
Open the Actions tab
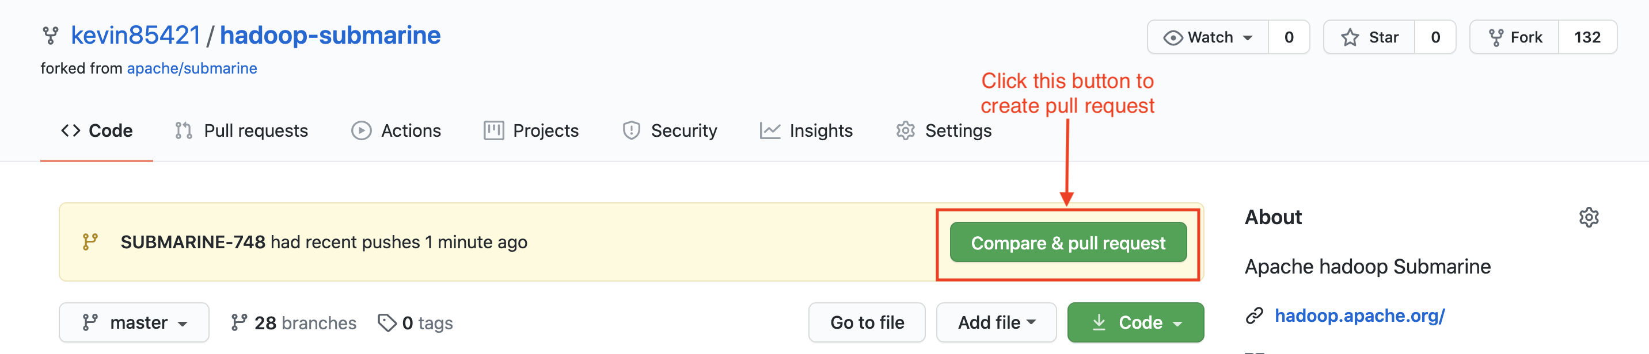tap(396, 131)
